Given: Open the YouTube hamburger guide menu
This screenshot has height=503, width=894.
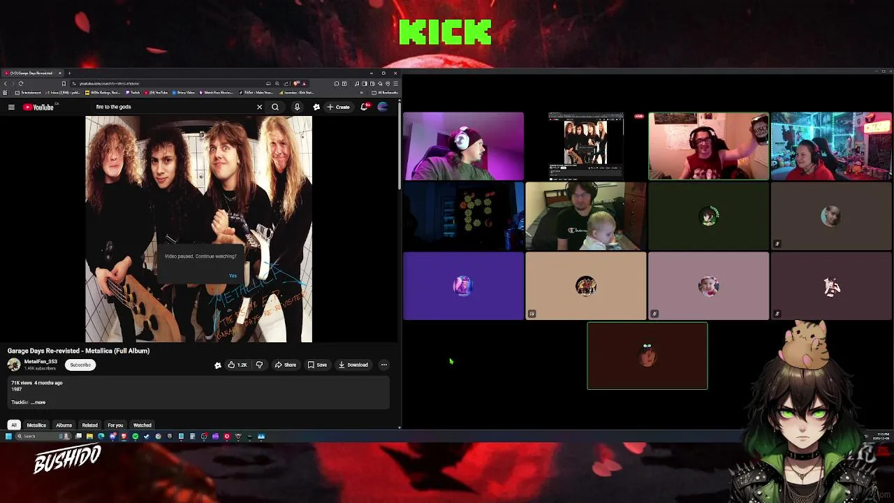Looking at the screenshot, I should pos(11,107).
